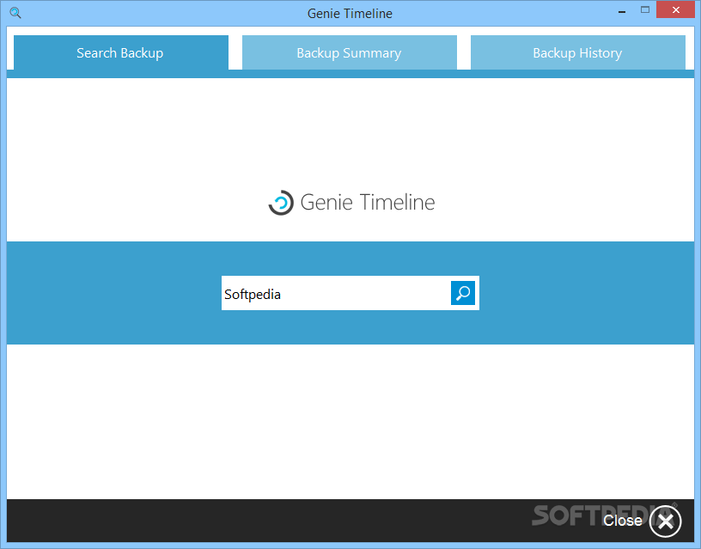Click the maximize icon on the title bar
The image size is (701, 549).
pyautogui.click(x=644, y=10)
